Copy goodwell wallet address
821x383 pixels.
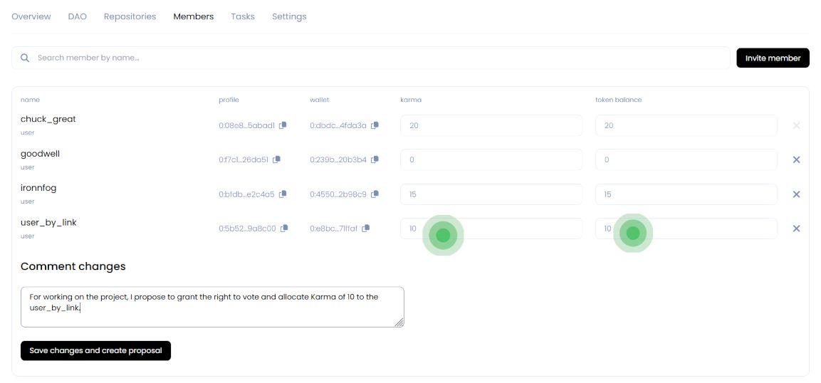pyautogui.click(x=375, y=159)
